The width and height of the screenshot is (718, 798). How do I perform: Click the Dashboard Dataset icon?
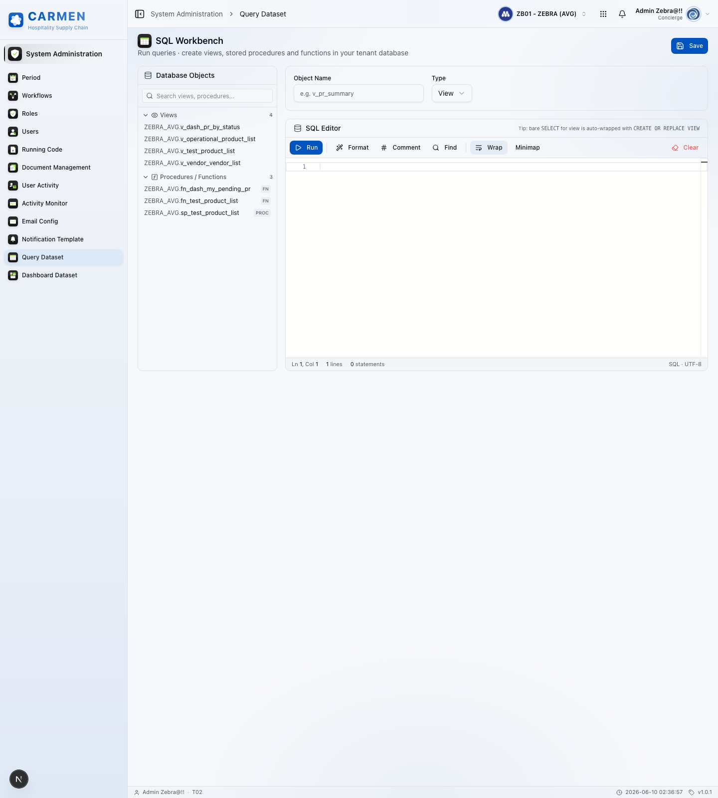[x=13, y=275]
